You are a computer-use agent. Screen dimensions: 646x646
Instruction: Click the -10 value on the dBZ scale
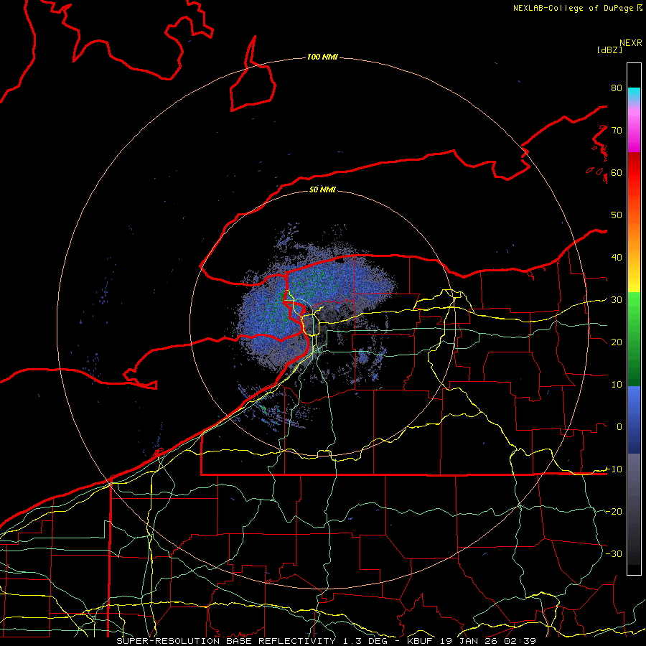tap(614, 469)
